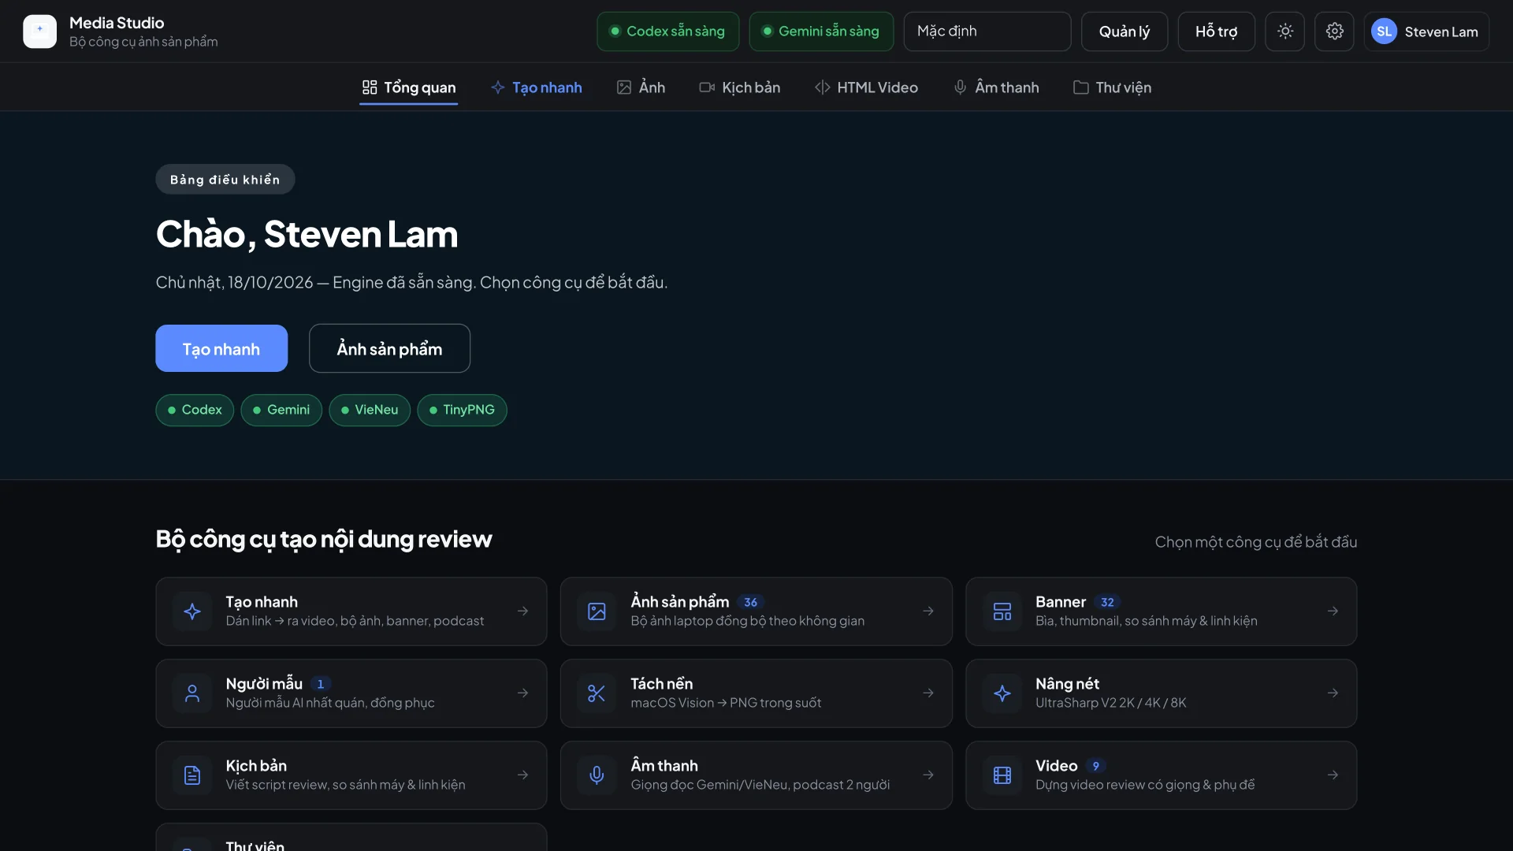Click the person icon on Người mẫu card

coord(191,693)
